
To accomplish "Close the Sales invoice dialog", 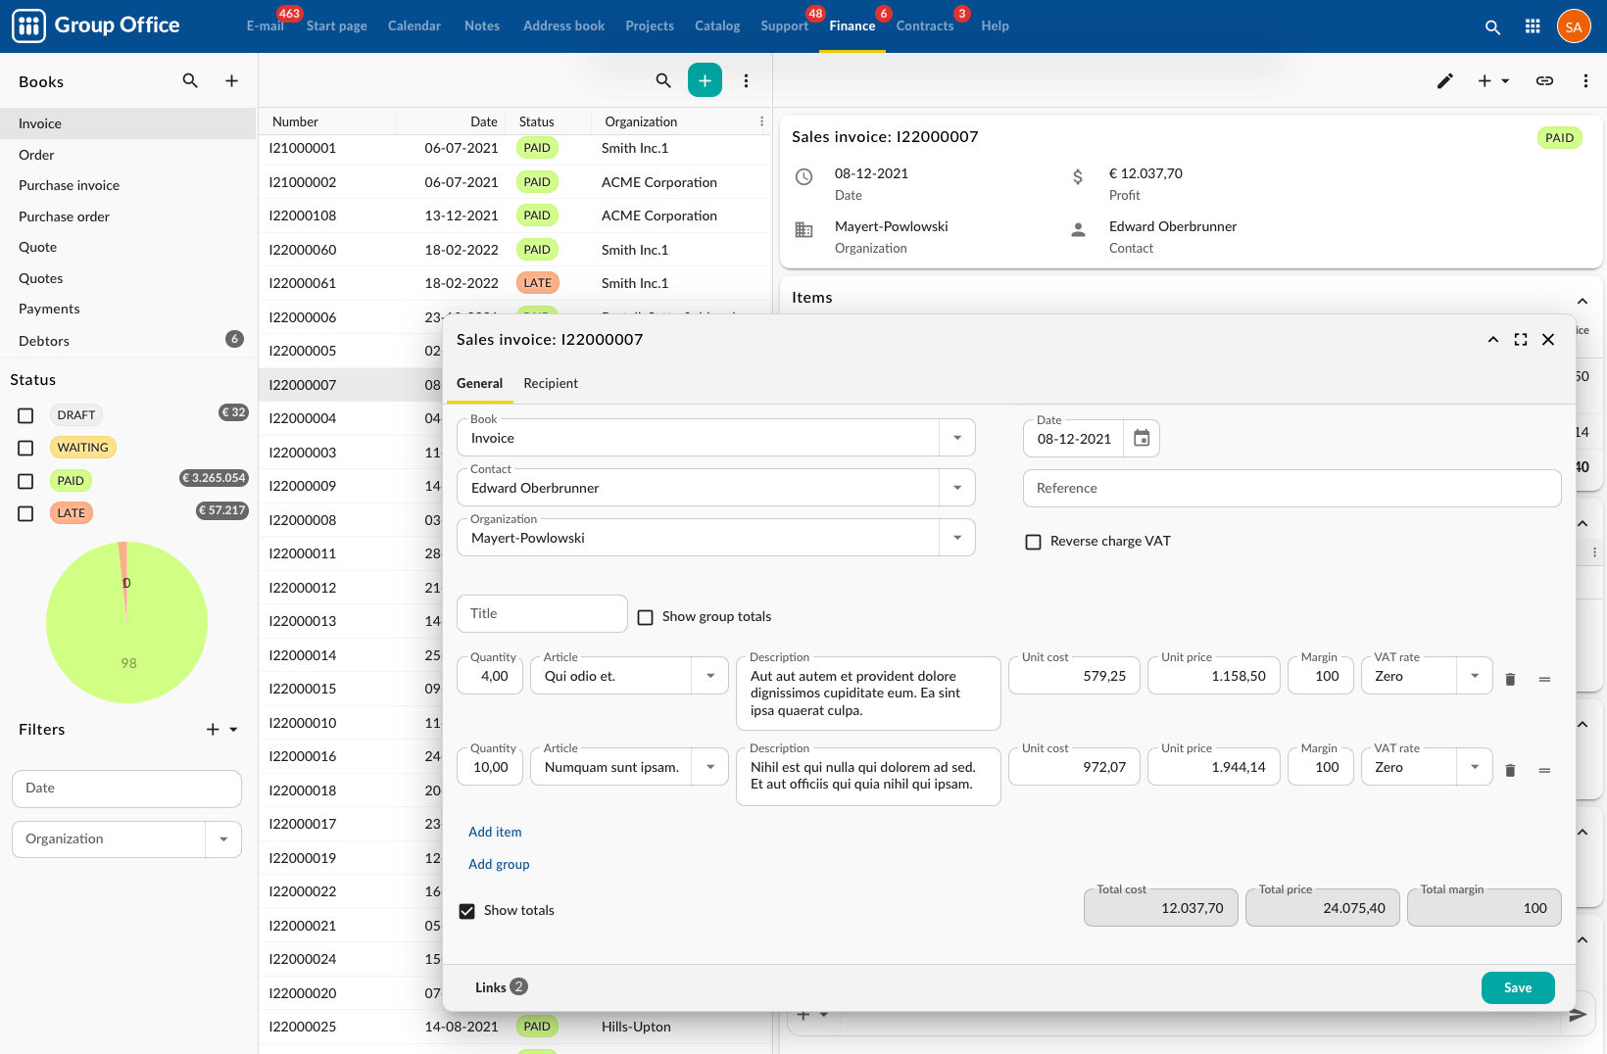I will point(1548,340).
